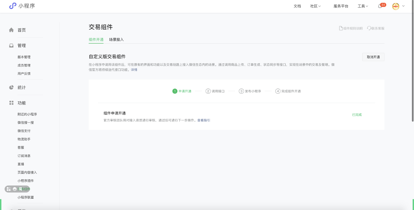Open the 详情 link in description

134,70
